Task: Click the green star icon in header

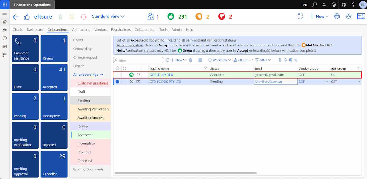Action: (x=61, y=16)
